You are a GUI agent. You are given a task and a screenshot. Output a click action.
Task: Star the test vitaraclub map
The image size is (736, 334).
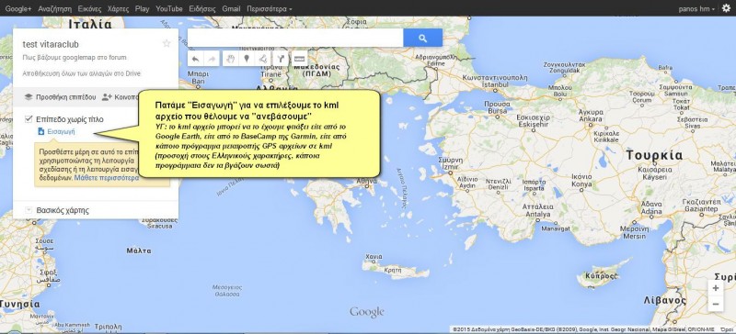coord(167,43)
